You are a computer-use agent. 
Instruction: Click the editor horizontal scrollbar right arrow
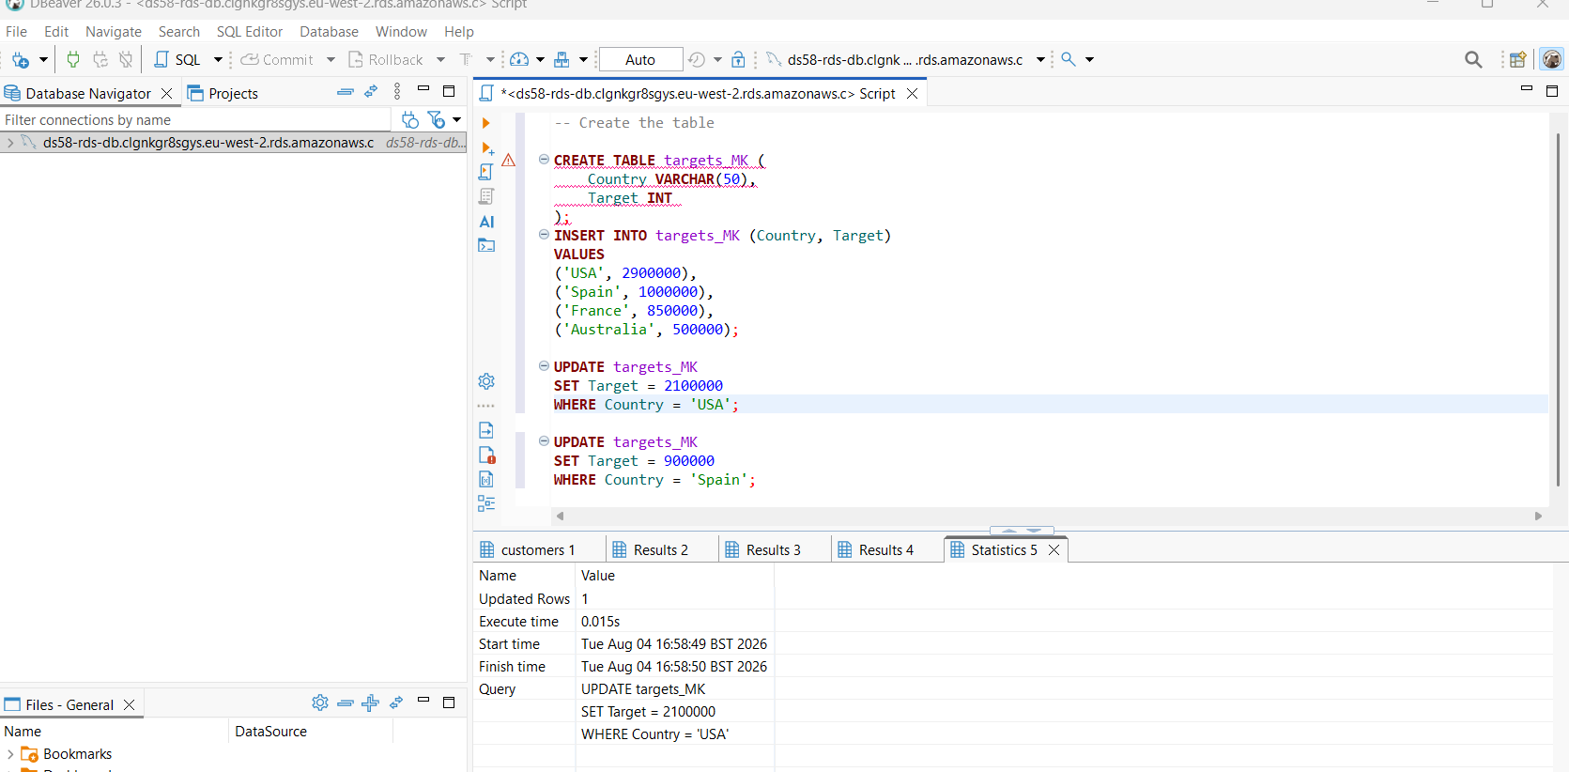click(1538, 516)
